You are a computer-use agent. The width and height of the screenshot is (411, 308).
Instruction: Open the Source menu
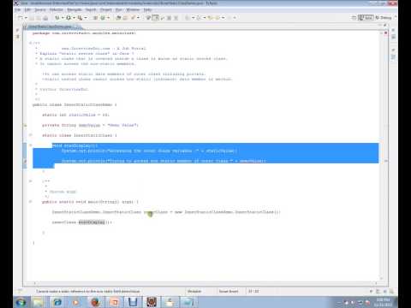coord(40,9)
